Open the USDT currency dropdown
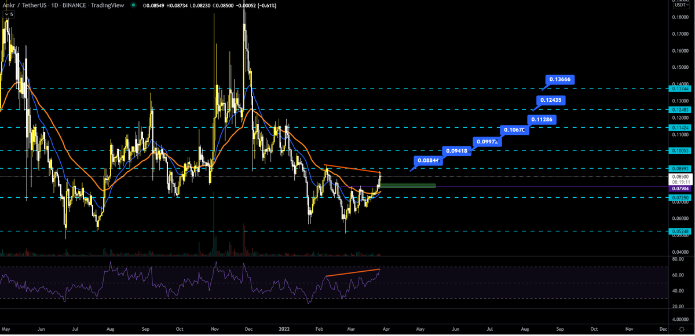The image size is (695, 336). tap(681, 5)
